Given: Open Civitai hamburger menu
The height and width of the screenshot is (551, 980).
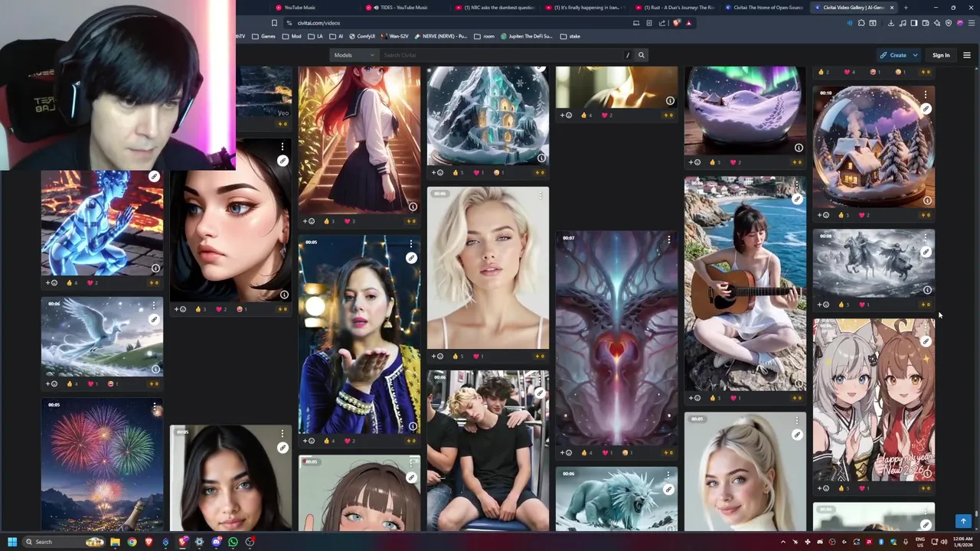Looking at the screenshot, I should coord(966,55).
